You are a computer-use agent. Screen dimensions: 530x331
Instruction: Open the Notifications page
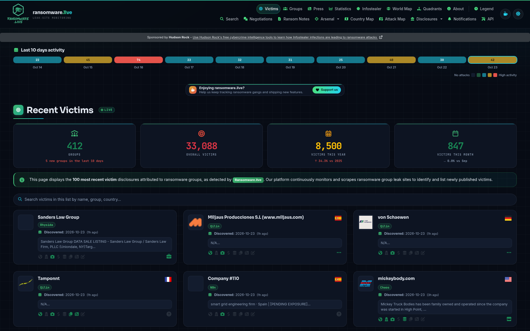pos(462,19)
